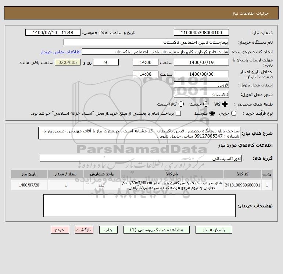
Task: Choose the متوسط purchase type radio
Action: click(212, 113)
